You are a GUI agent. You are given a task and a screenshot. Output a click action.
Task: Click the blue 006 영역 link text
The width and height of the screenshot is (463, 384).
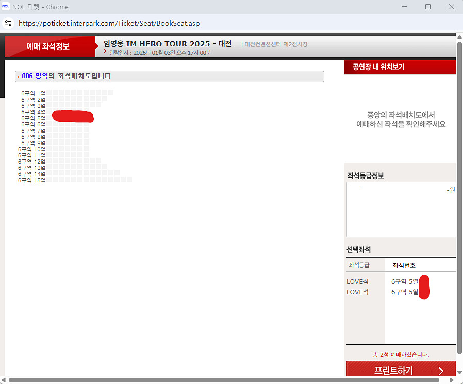point(35,76)
